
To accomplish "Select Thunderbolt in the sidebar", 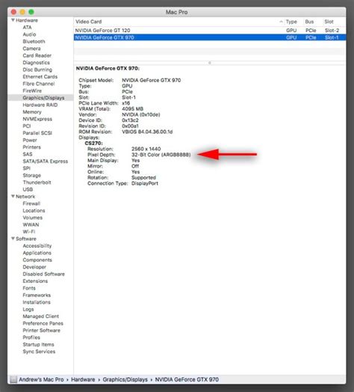I will click(x=37, y=183).
